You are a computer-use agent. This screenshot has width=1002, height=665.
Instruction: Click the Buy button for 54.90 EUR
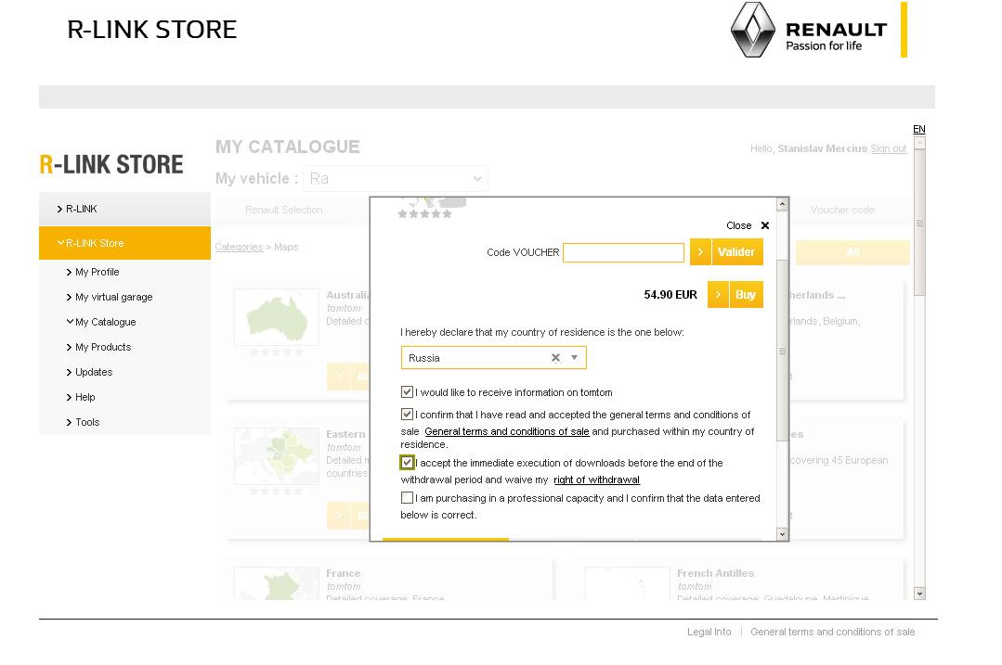[x=745, y=295]
